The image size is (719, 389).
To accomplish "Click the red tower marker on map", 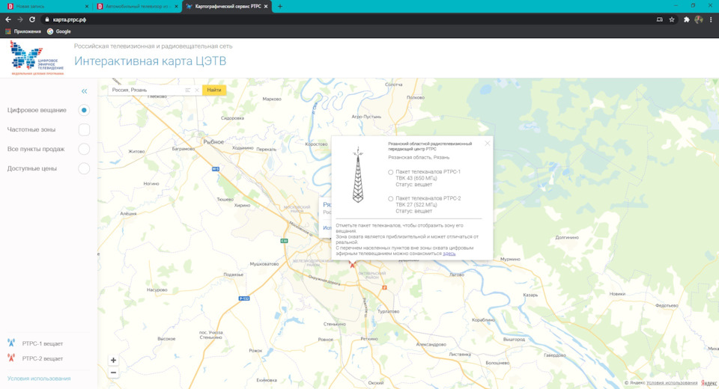I will [x=352, y=264].
